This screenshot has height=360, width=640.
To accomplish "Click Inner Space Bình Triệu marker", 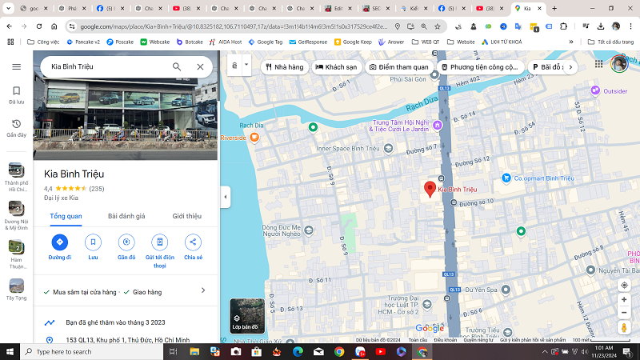I will point(388,148).
